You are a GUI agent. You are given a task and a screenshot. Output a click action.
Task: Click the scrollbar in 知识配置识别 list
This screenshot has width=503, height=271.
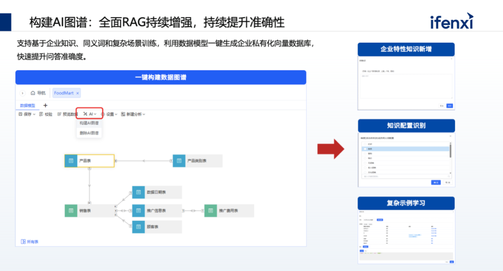pyautogui.click(x=450, y=151)
